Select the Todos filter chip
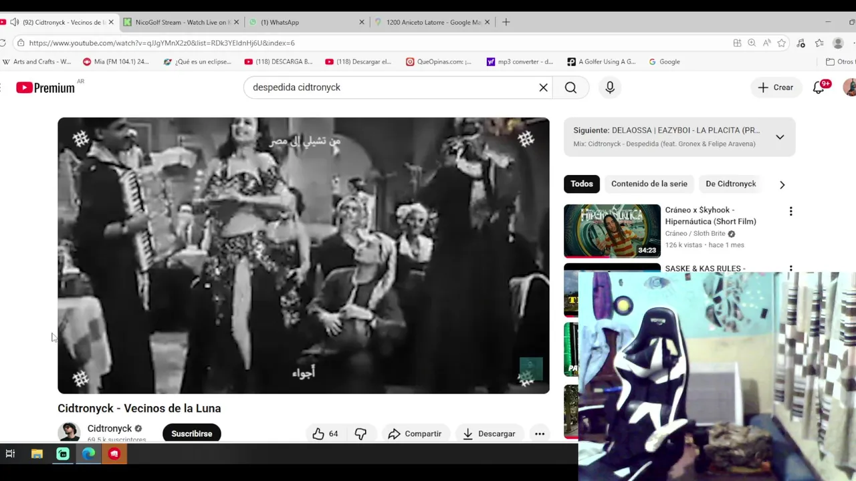 582,184
